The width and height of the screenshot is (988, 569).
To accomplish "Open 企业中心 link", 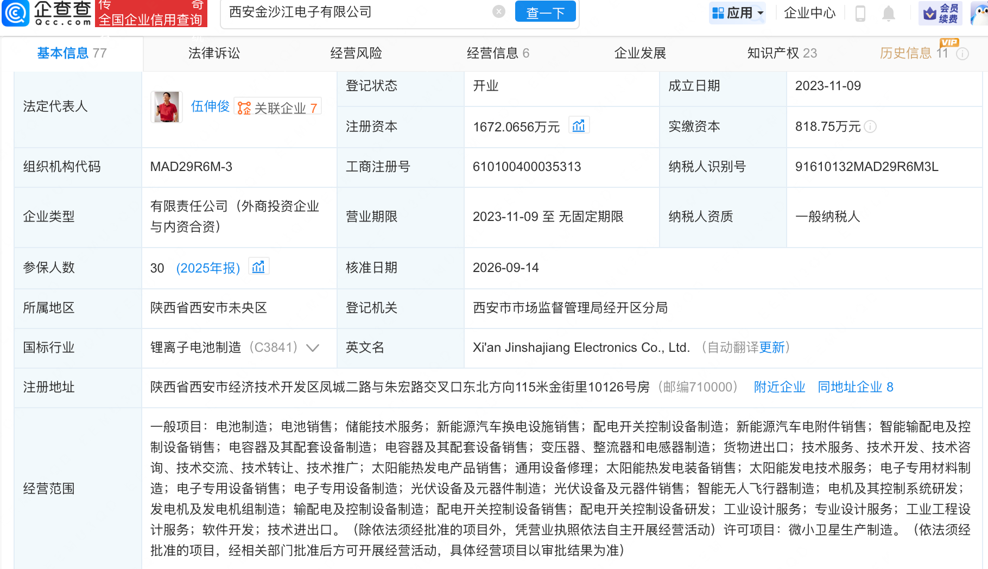I will (809, 12).
